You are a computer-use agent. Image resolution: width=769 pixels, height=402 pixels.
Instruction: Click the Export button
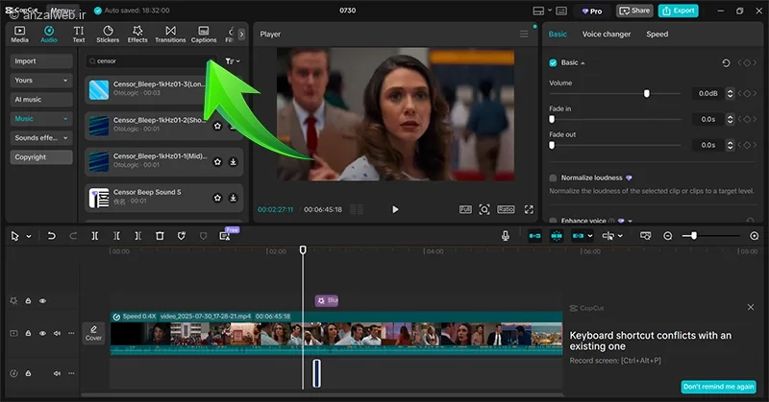tap(679, 11)
